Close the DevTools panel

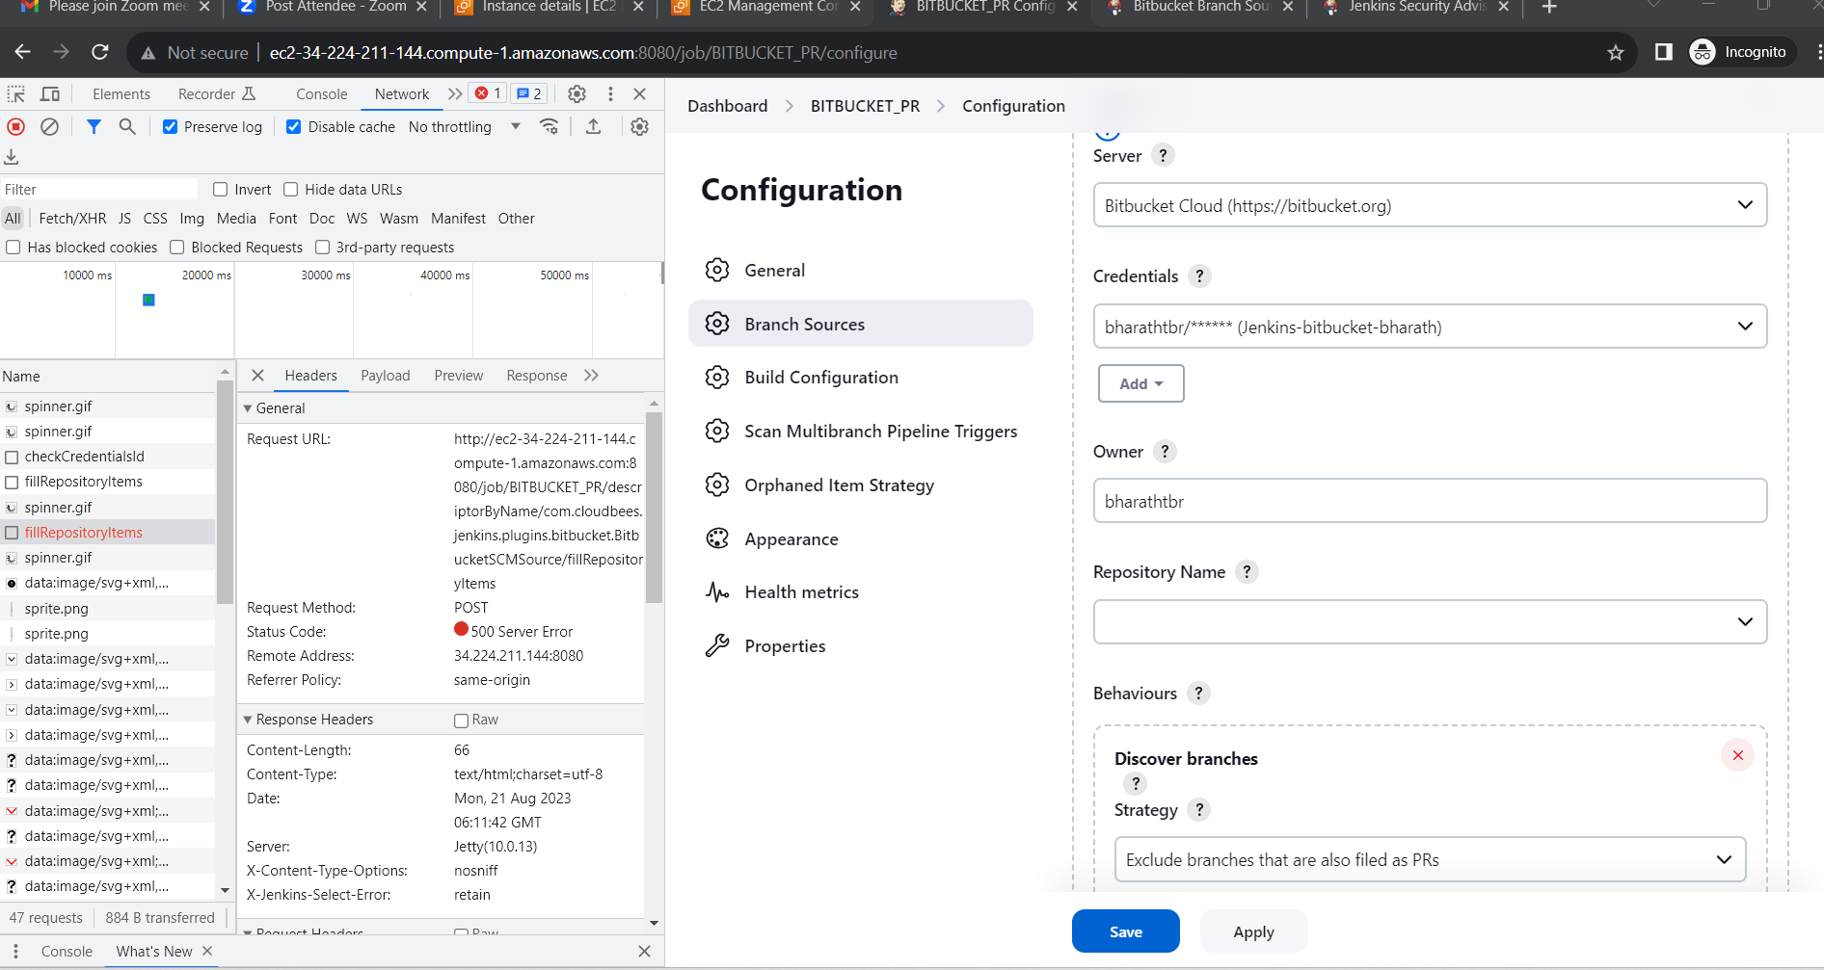[640, 93]
